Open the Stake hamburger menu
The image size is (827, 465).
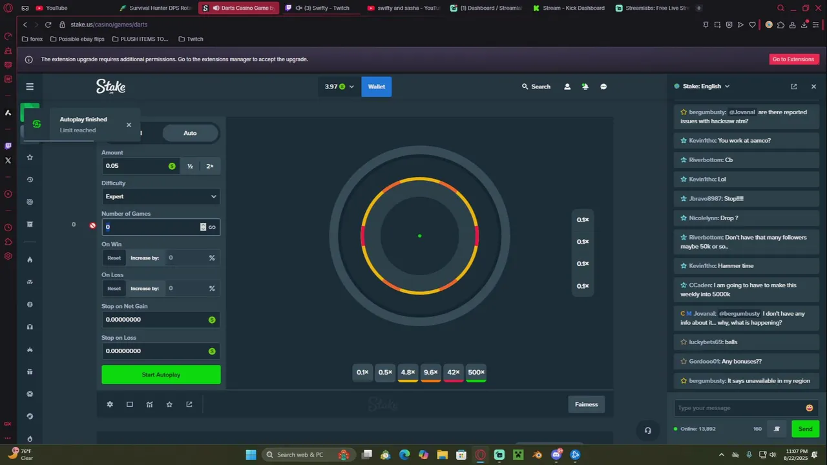pos(30,87)
